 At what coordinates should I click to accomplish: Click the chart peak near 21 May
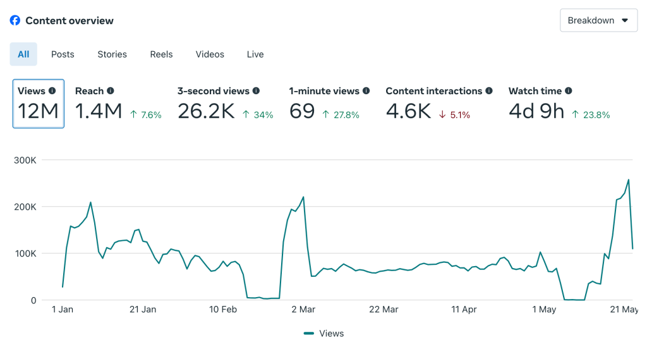[629, 180]
